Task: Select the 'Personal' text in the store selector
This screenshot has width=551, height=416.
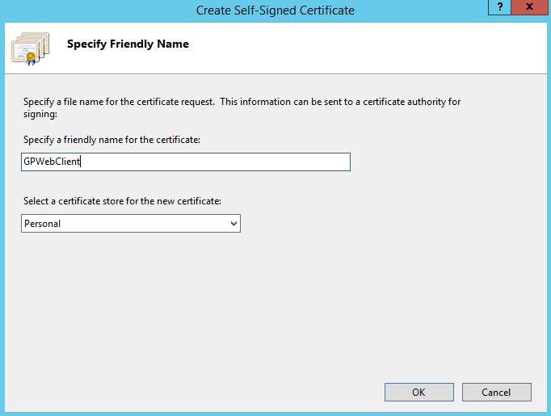Action: (x=43, y=224)
